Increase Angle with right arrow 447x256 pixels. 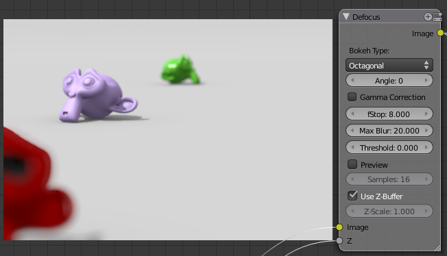pyautogui.click(x=426, y=81)
